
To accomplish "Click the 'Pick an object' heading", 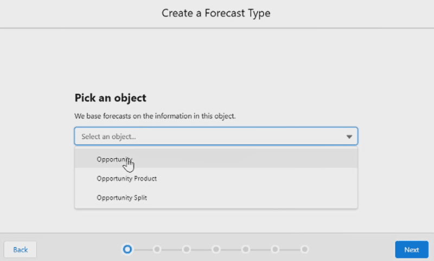I will [x=111, y=98].
